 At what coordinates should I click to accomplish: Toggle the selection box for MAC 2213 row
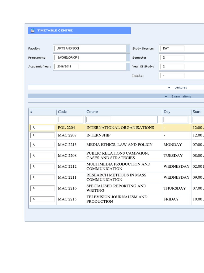pos(42,145)
